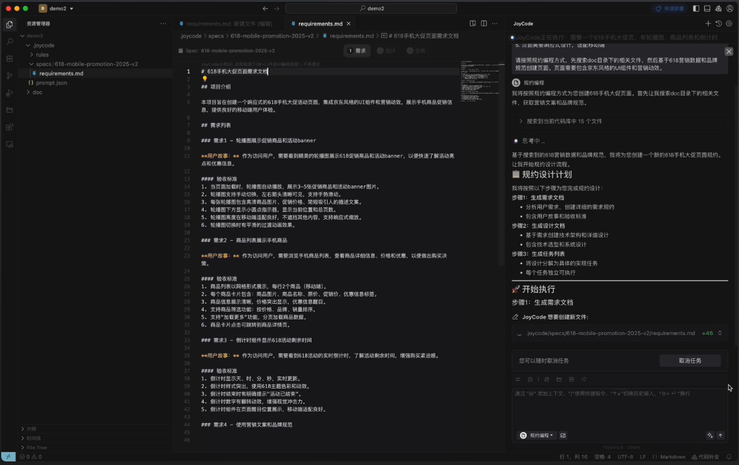Close the pinned prompt message with X
739x465 pixels.
click(x=729, y=52)
